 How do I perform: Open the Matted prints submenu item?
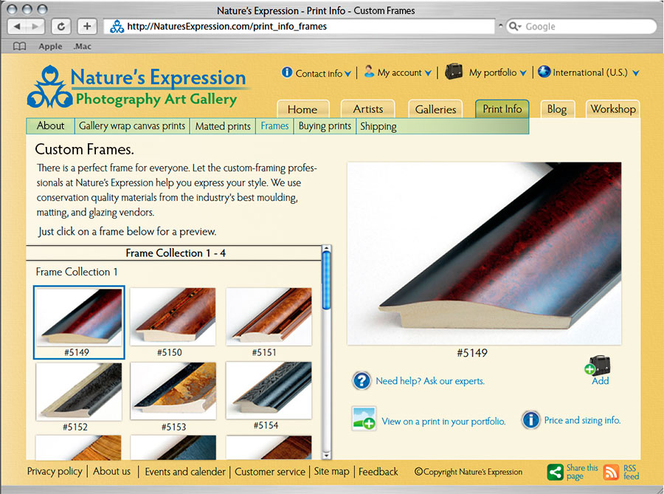tap(223, 126)
